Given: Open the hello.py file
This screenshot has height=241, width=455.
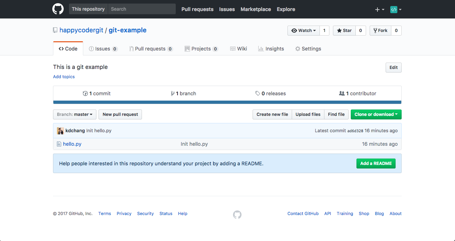Looking at the screenshot, I should 72,144.
